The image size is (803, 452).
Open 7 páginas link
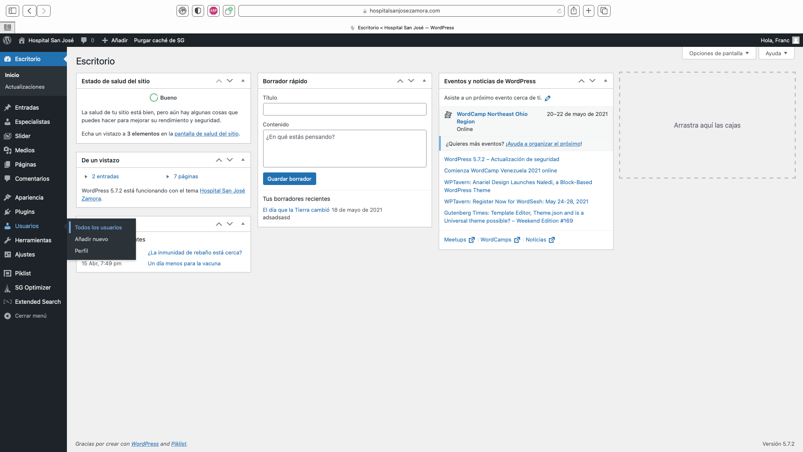tap(186, 177)
